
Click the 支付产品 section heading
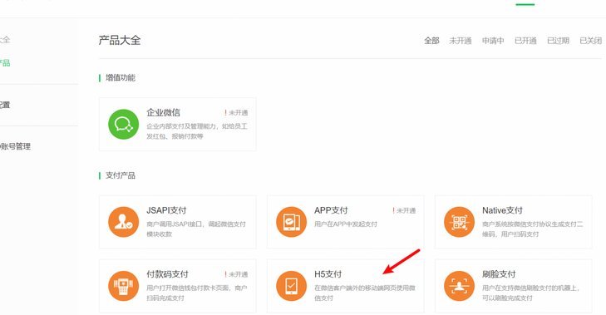[x=121, y=175]
